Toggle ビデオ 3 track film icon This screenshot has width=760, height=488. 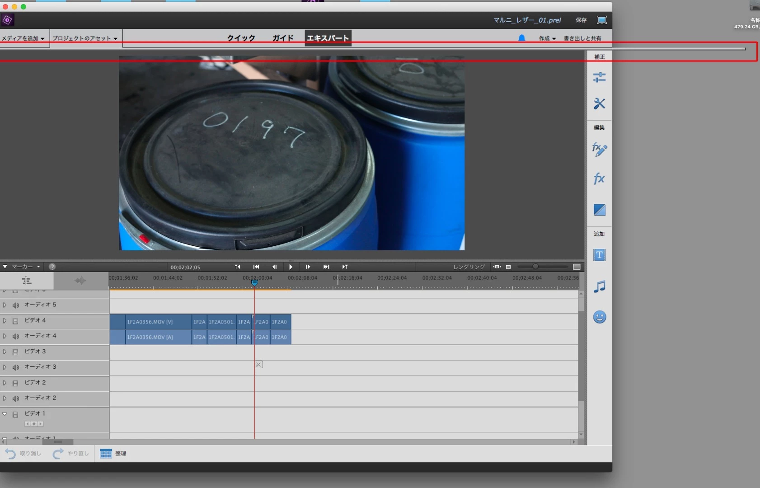pyautogui.click(x=15, y=352)
